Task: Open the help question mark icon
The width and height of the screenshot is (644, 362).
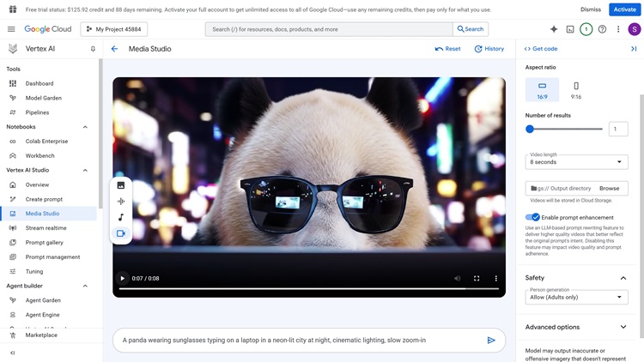Action: 602,29
